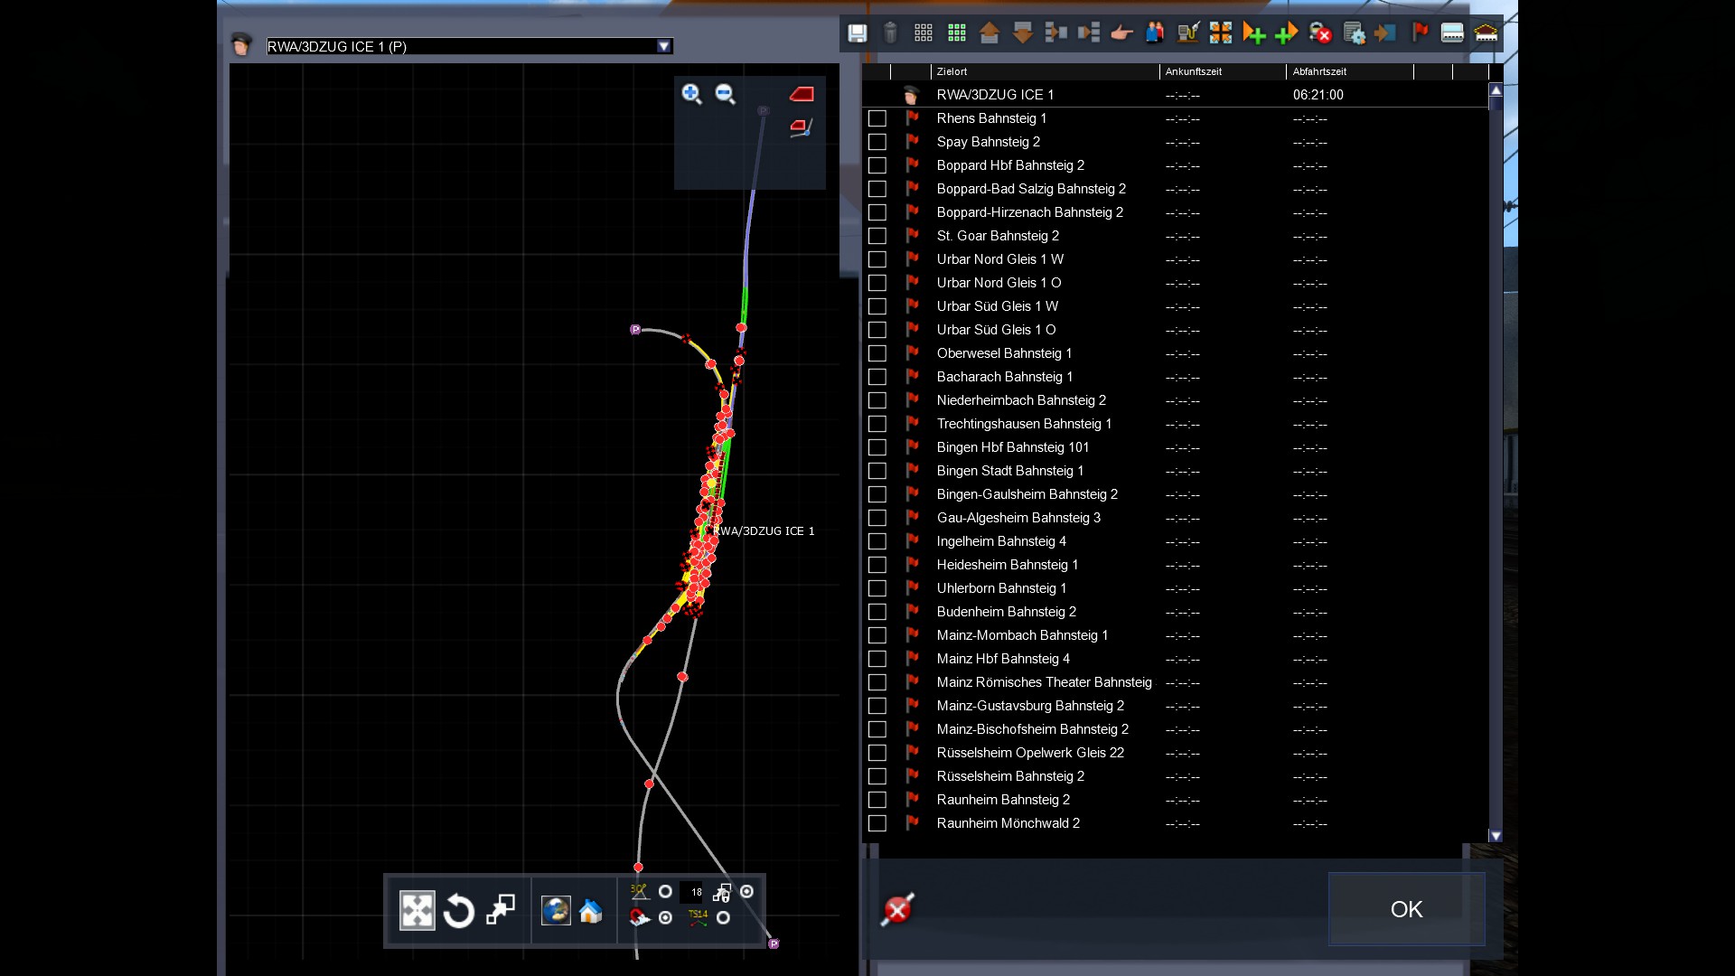Click the blue house home icon
This screenshot has width=1735, height=976.
591,911
